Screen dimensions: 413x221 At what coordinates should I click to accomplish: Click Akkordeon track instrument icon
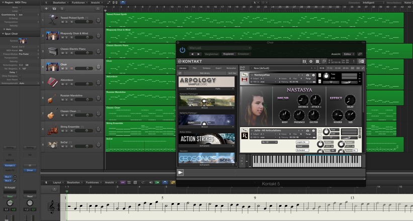[x=53, y=82]
